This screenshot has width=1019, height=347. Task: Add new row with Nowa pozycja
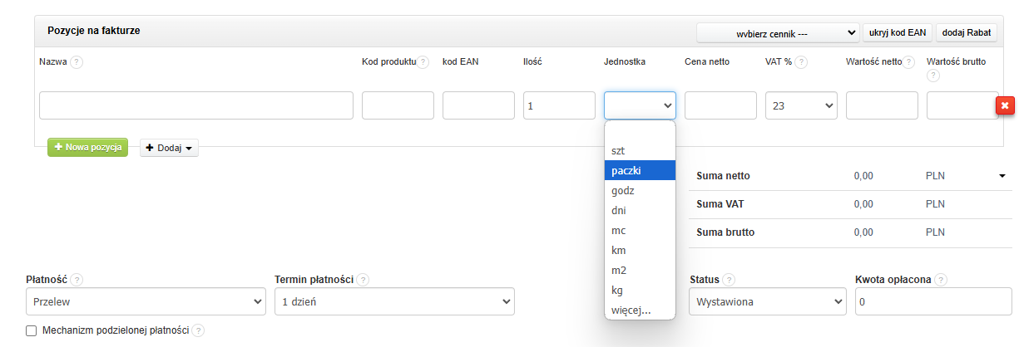click(87, 147)
